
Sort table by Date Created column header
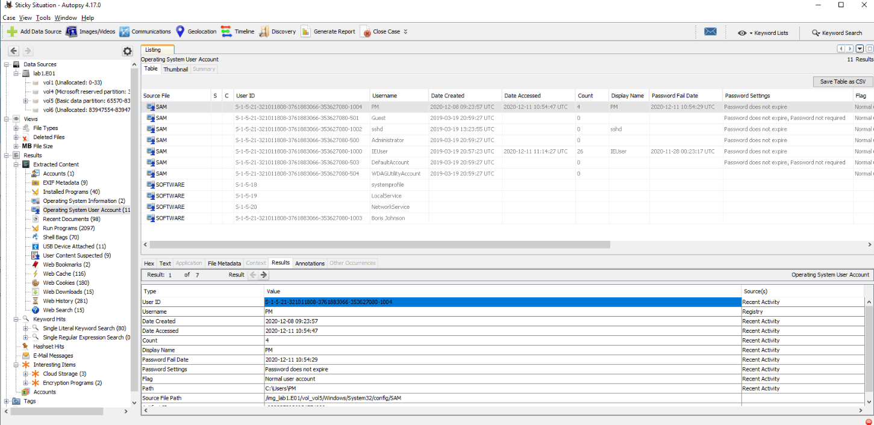465,96
